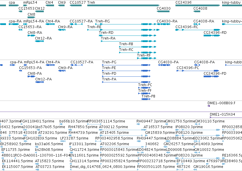Open the Cht4 gene feature

coord(50,5)
